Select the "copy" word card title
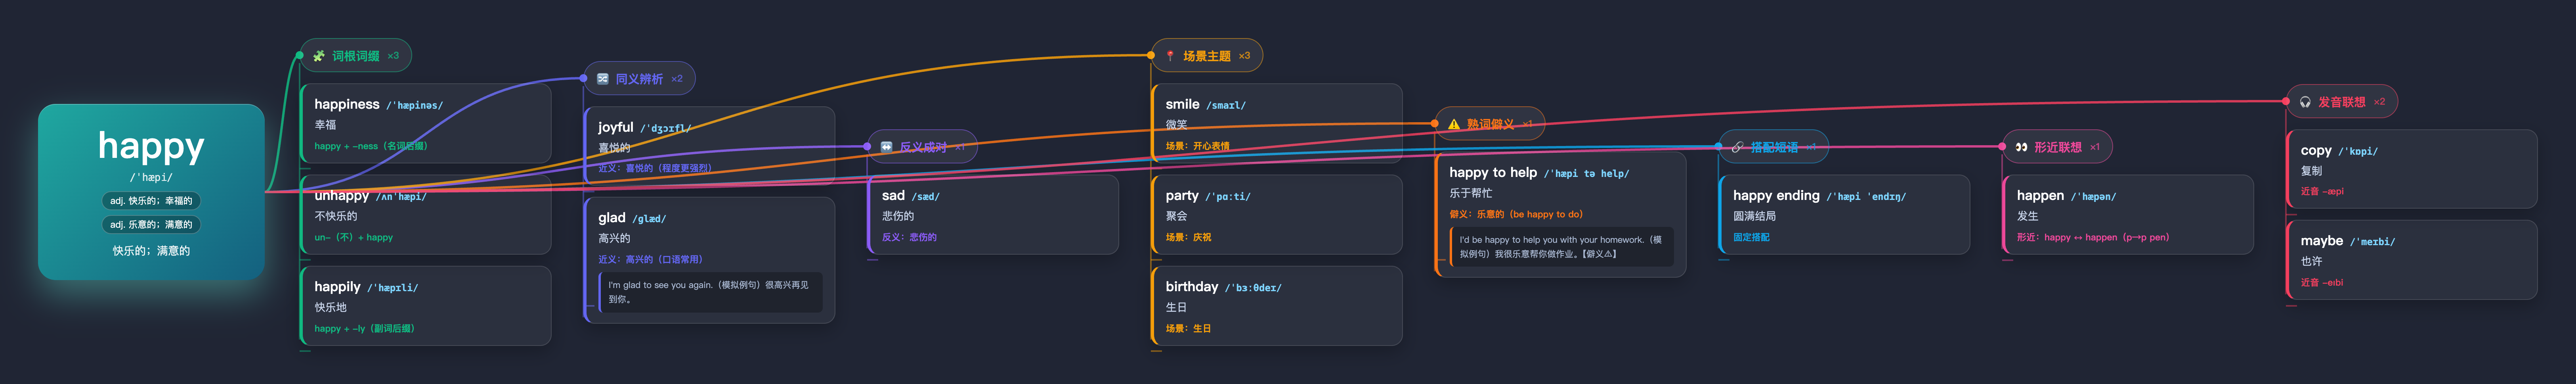 [x=2316, y=151]
